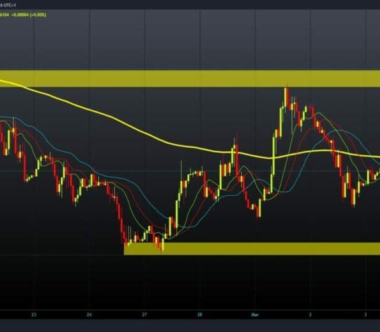Select the 28 date label on time axis

[x=199, y=314]
